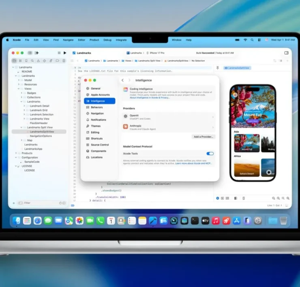Select Apple Accounts in Settings sidebar
Screen dimensions: 300x287
pyautogui.click(x=99, y=95)
